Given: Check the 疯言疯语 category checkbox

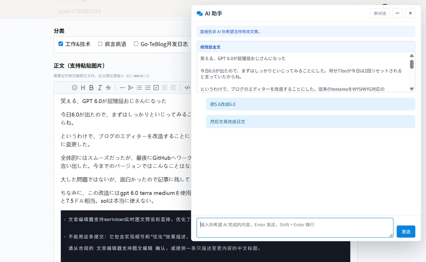Looking at the screenshot, I should pos(100,44).
